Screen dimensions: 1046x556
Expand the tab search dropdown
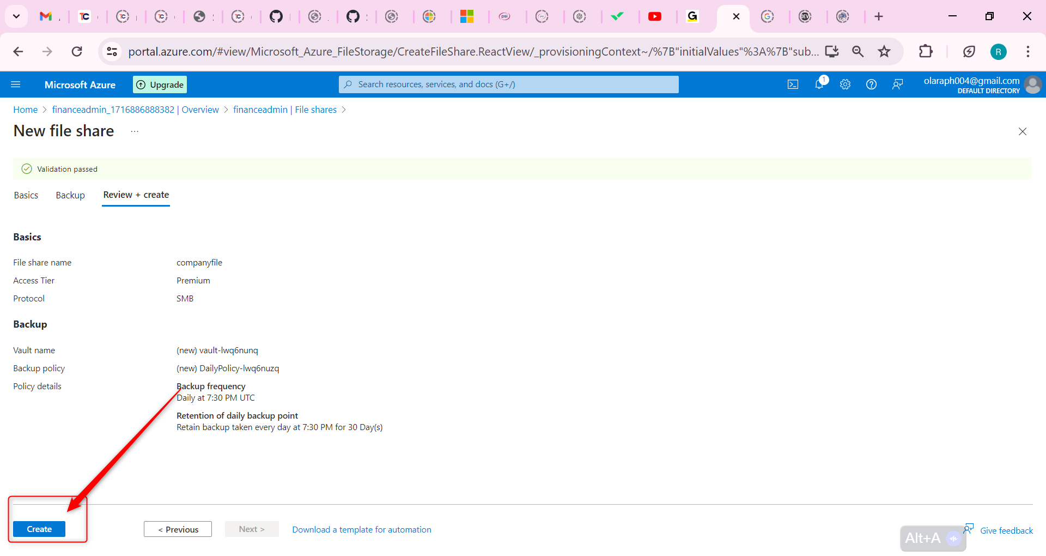(16, 16)
